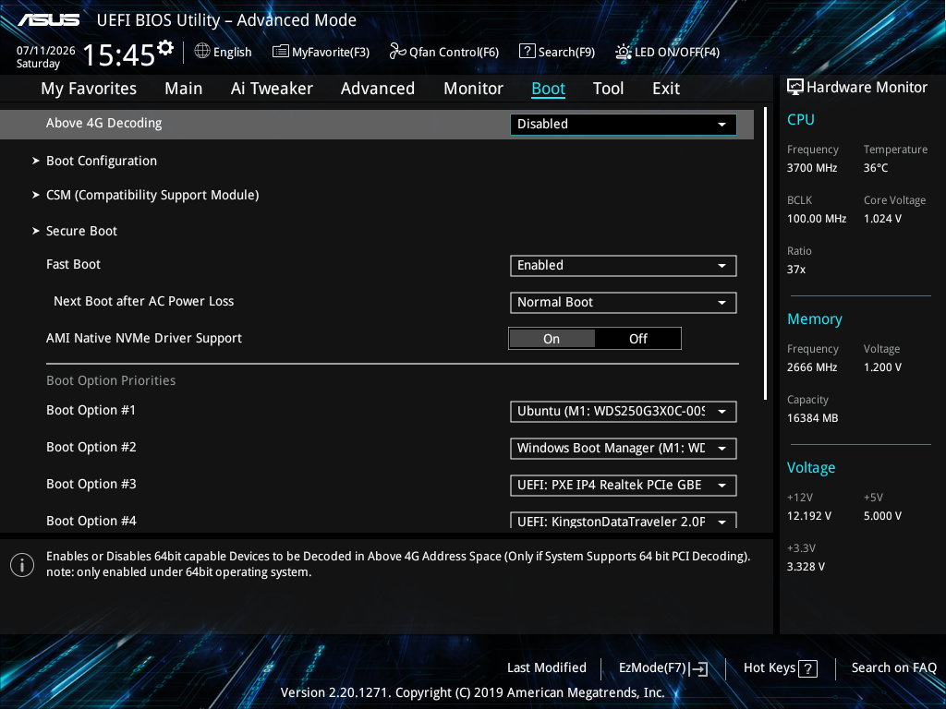Switch to the Main tab
946x709 pixels.
(184, 89)
